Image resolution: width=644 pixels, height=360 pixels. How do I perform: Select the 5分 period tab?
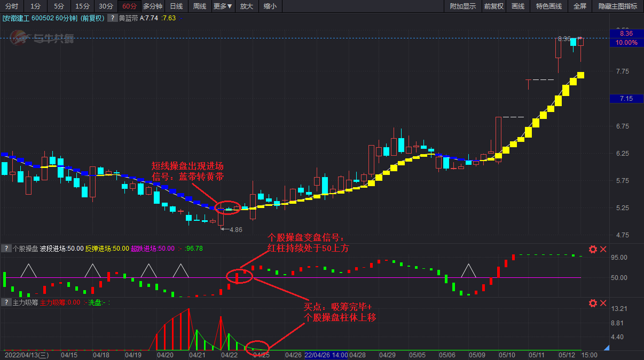59,6
